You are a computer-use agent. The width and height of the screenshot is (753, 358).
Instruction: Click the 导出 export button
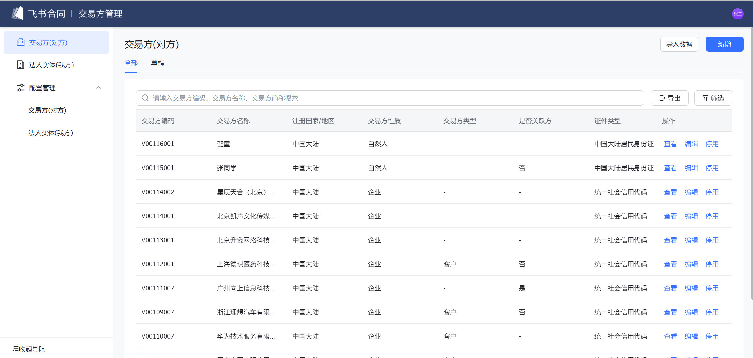click(x=670, y=98)
